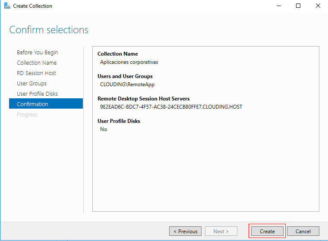This screenshot has height=241, width=328.
Task: Cancel the Create Collection wizard
Action: click(x=303, y=231)
